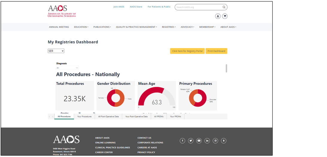The image size is (327, 157).
Task: Expand the Registries navigation menu
Action: pos(169,27)
